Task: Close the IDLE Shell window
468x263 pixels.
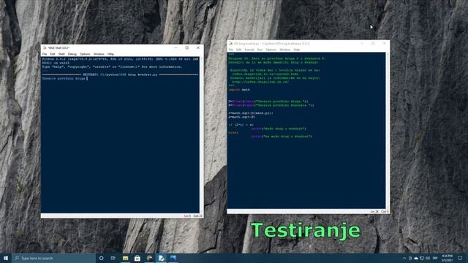Action: tap(198, 47)
